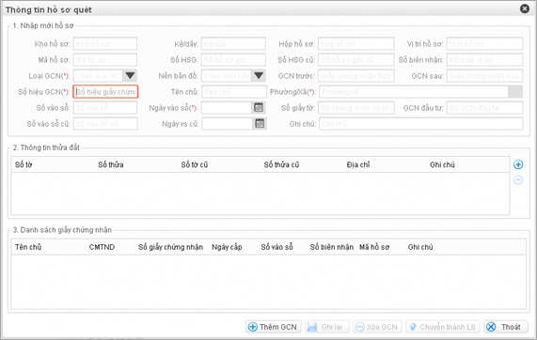Open the Ngày vào sổ calendar picker
This screenshot has width=537, height=340.
click(x=259, y=107)
